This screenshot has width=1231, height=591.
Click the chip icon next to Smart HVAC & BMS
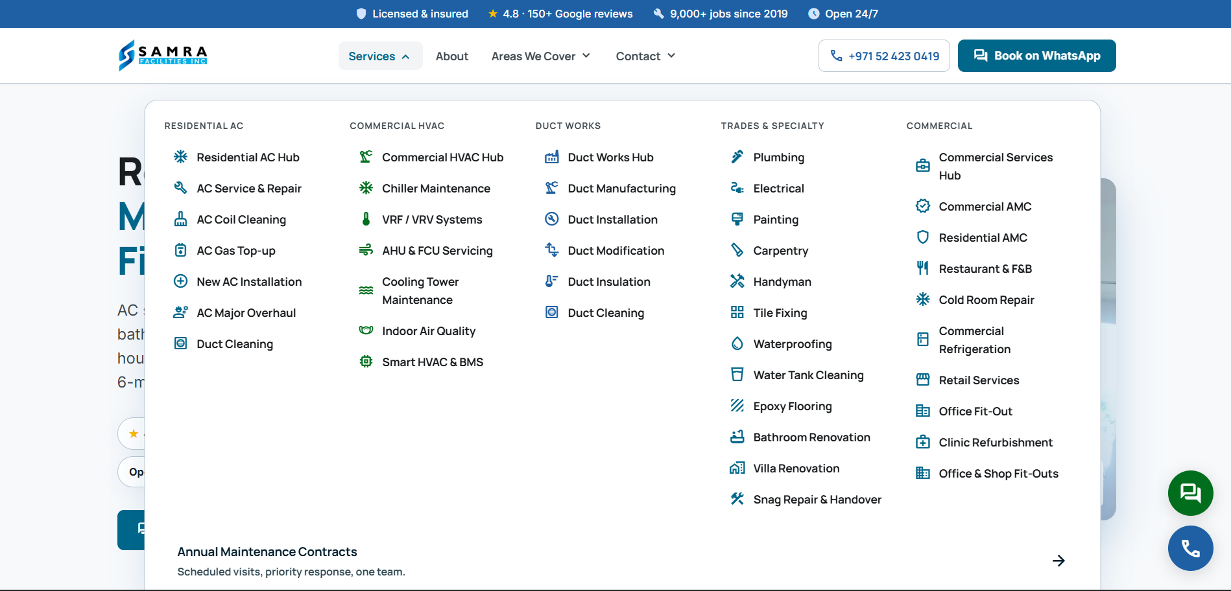coord(366,362)
